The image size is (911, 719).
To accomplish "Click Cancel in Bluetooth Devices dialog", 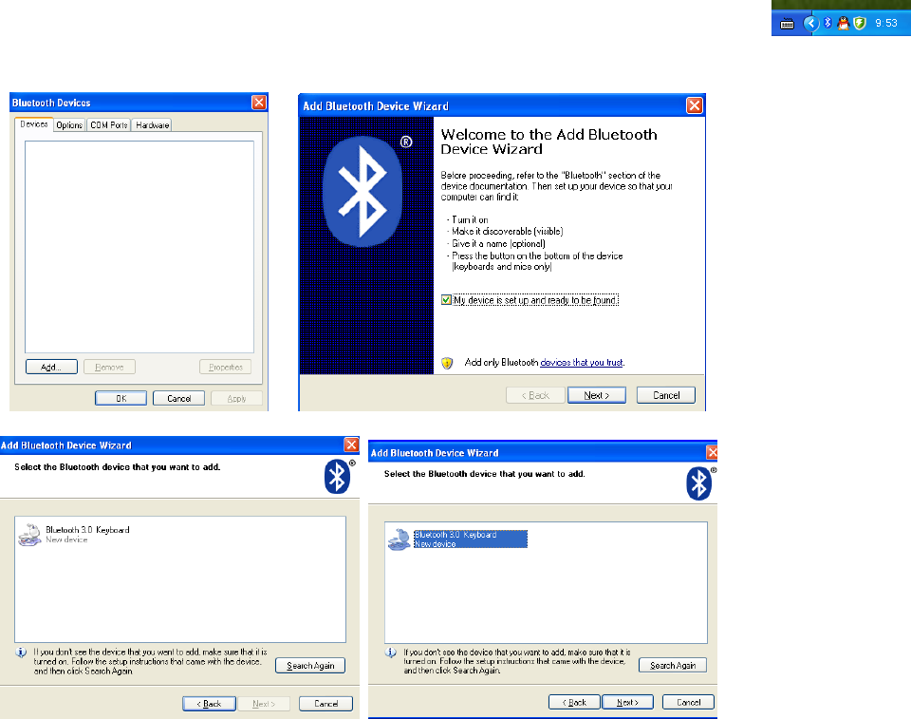I will 179,399.
